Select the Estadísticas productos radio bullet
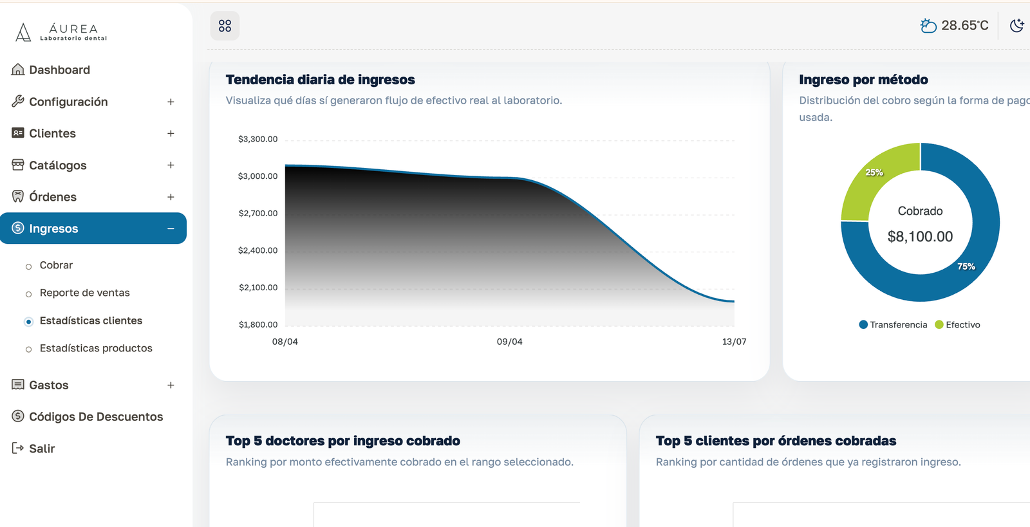1030x527 pixels. coord(28,349)
